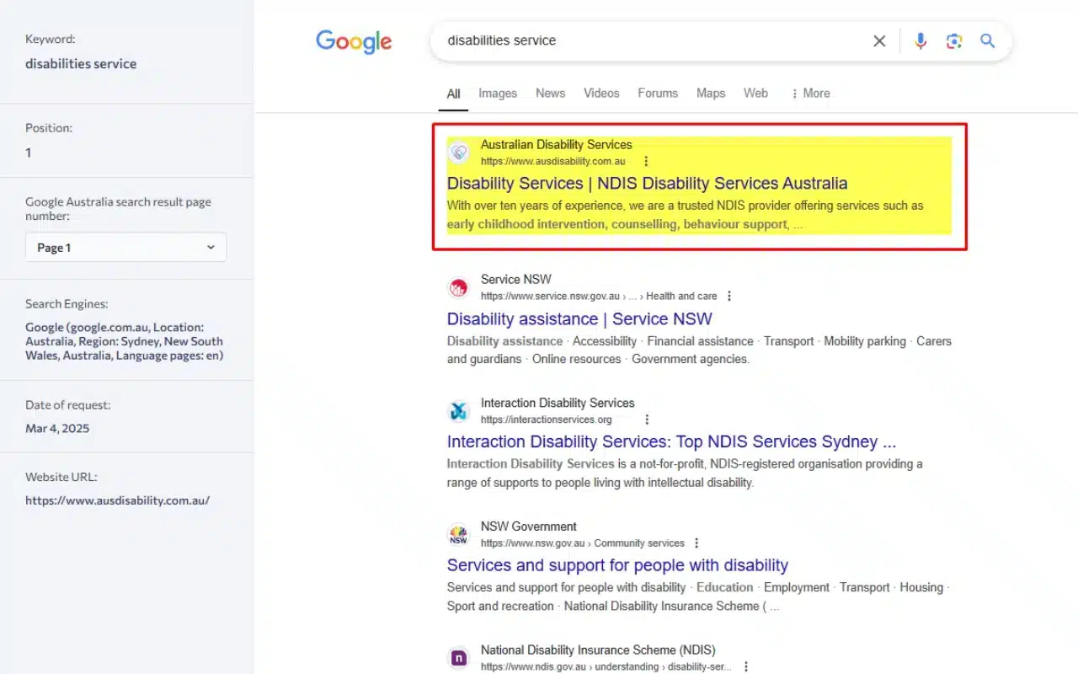Open Disability assistance Service NSW link

pos(579,319)
